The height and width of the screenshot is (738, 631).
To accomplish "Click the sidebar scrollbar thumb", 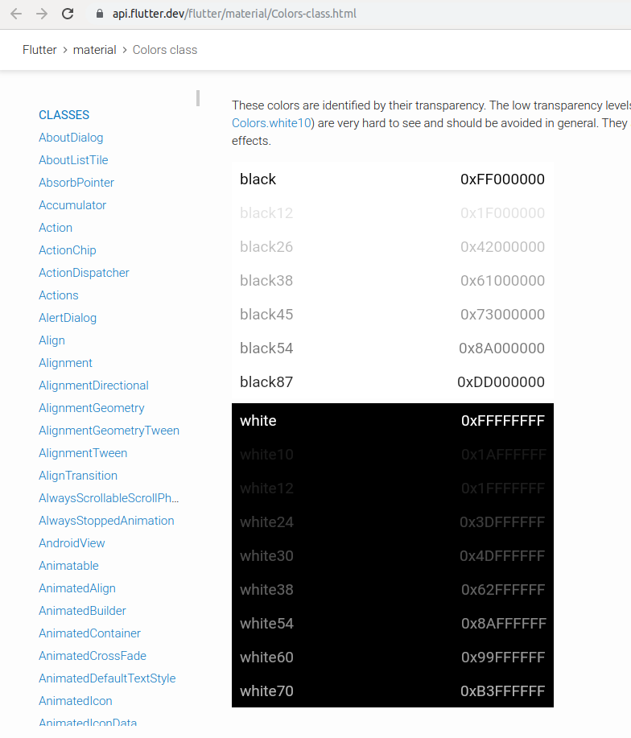I will (198, 98).
